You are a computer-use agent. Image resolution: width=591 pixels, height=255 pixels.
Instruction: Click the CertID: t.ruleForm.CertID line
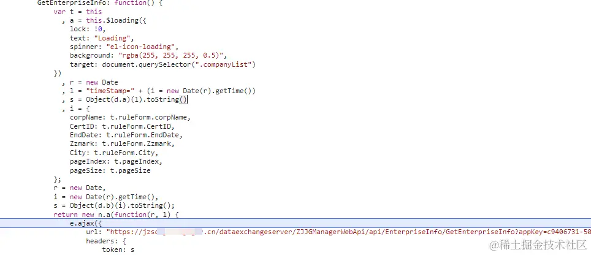(122, 126)
